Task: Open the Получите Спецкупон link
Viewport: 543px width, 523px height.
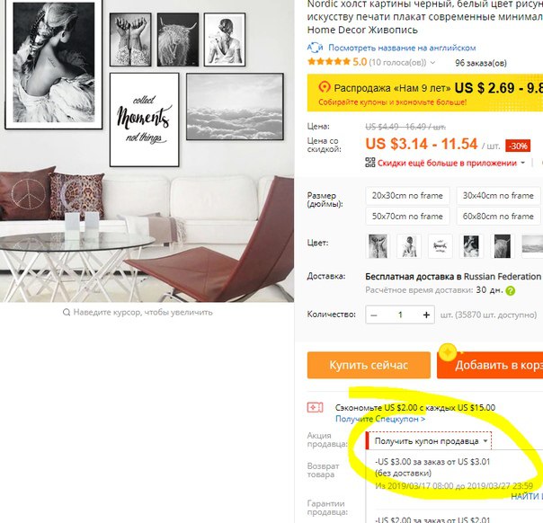Action: pos(380,419)
